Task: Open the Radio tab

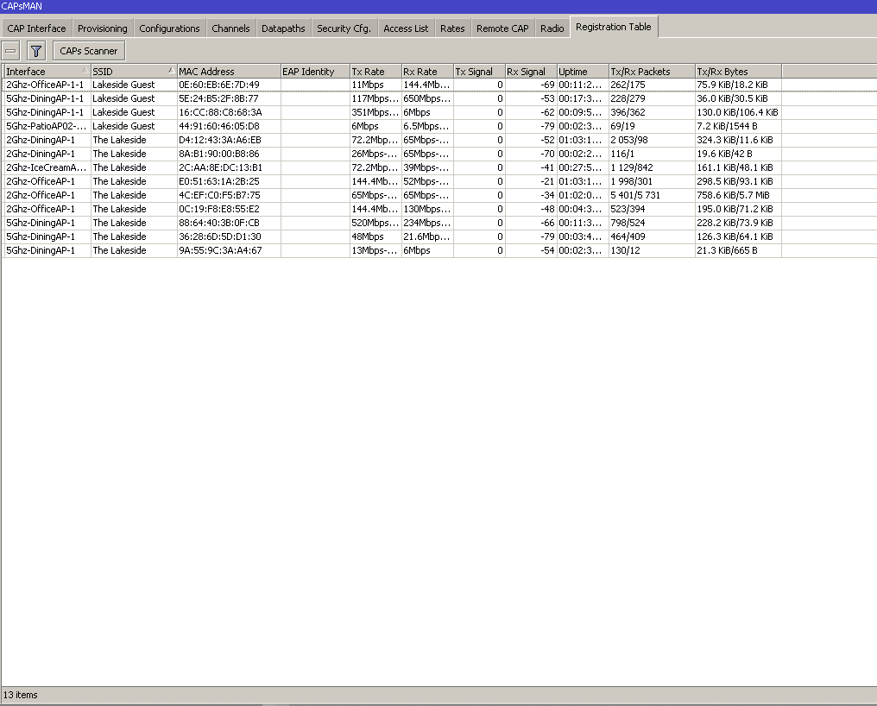Action: pos(552,27)
